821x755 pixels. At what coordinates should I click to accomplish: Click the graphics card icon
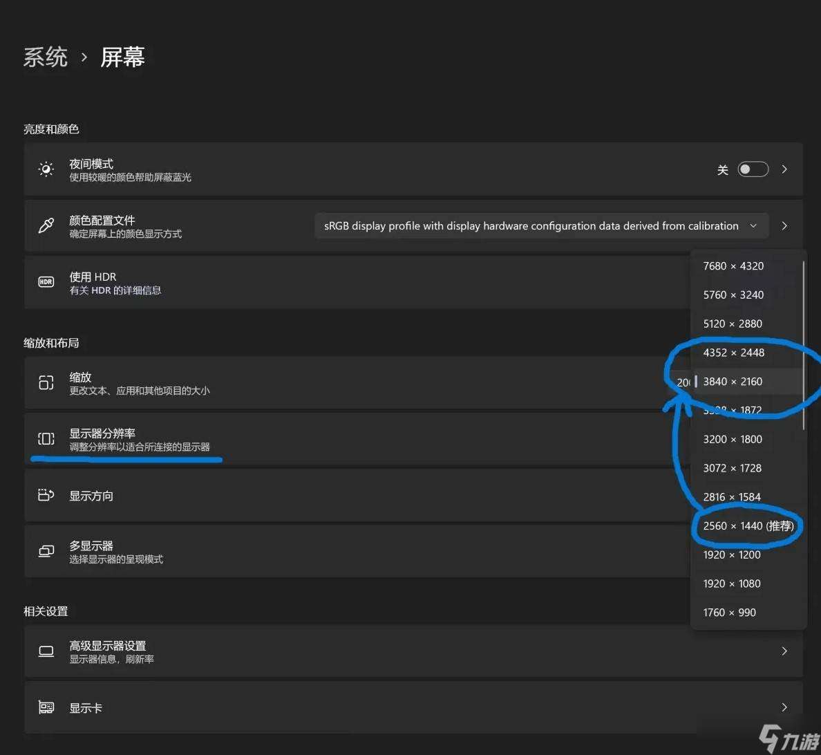(x=46, y=707)
